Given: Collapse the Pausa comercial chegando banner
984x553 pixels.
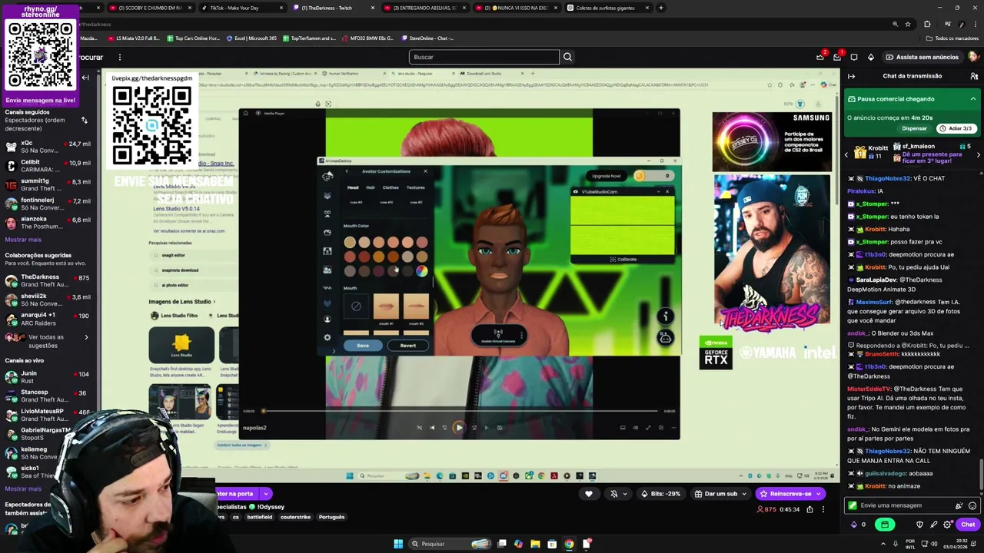Looking at the screenshot, I should 972,99.
